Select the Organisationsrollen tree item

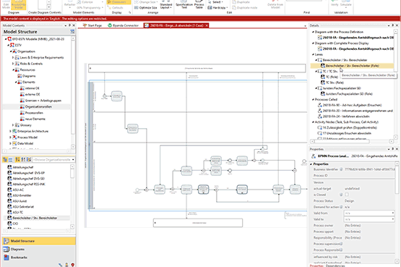coord(36,107)
